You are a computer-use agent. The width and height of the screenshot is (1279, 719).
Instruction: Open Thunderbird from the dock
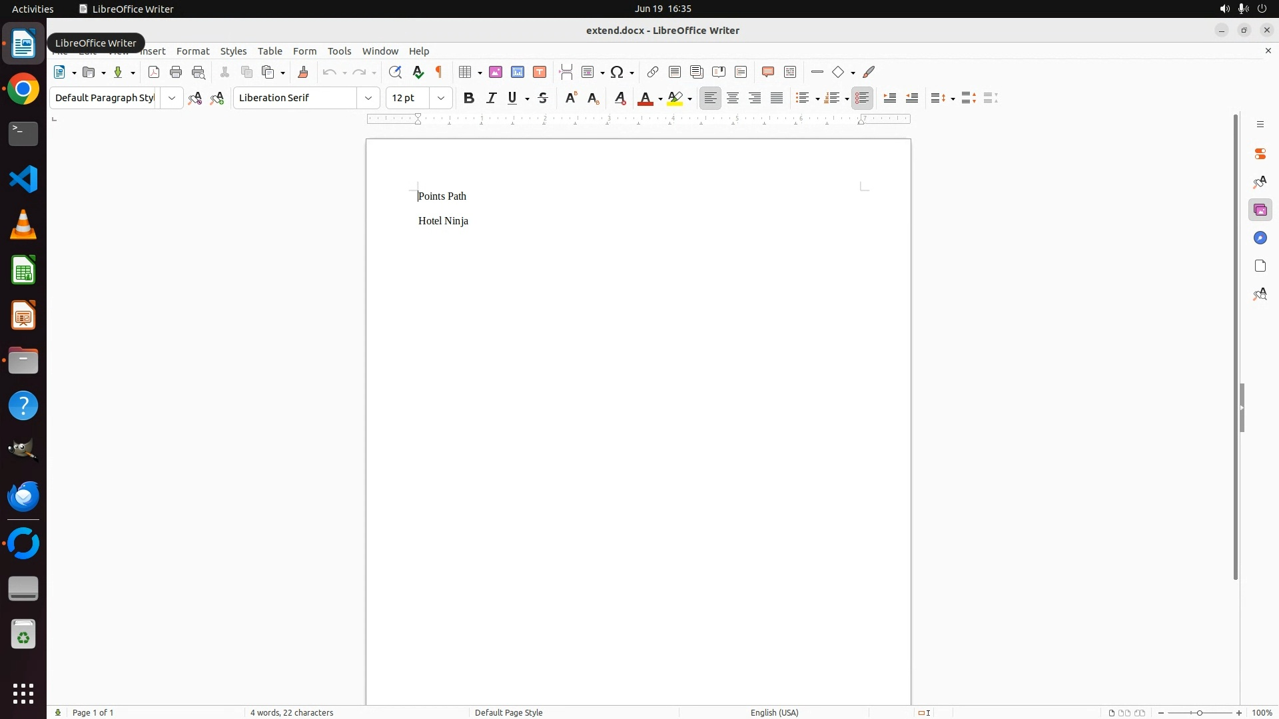tap(23, 497)
